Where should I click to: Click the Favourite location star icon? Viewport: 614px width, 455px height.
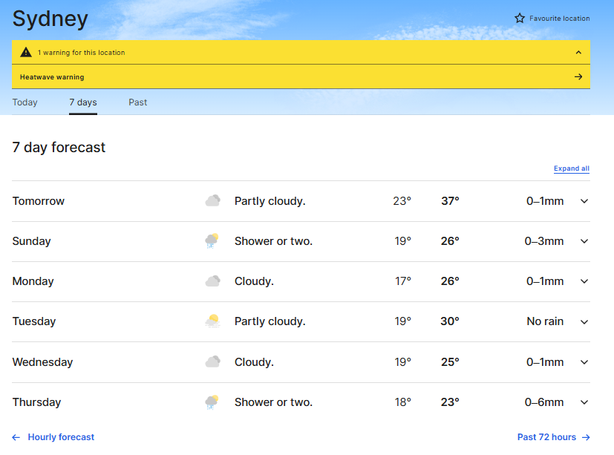point(520,18)
